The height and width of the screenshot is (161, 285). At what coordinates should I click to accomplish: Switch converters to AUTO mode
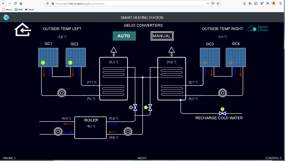pos(124,36)
